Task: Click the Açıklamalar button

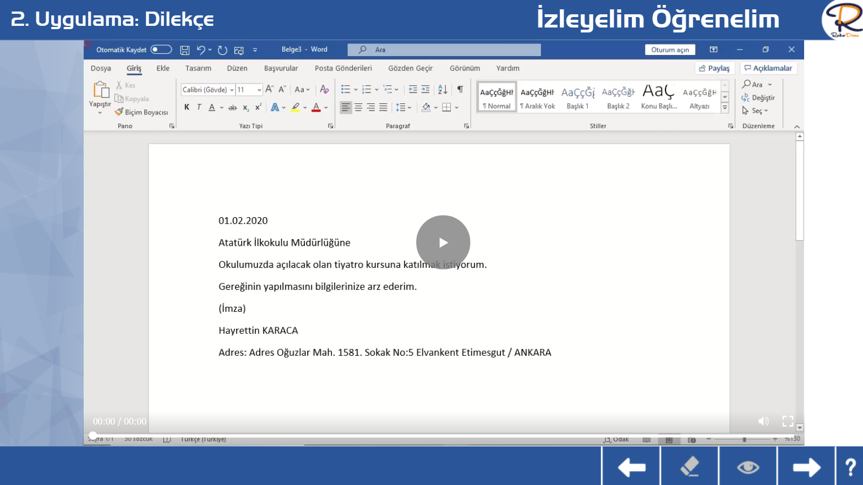Action: click(x=768, y=68)
